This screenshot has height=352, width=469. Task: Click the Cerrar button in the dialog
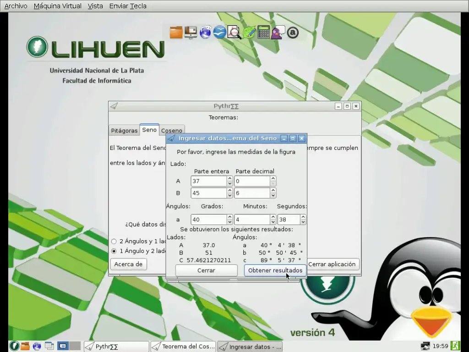pos(207,270)
